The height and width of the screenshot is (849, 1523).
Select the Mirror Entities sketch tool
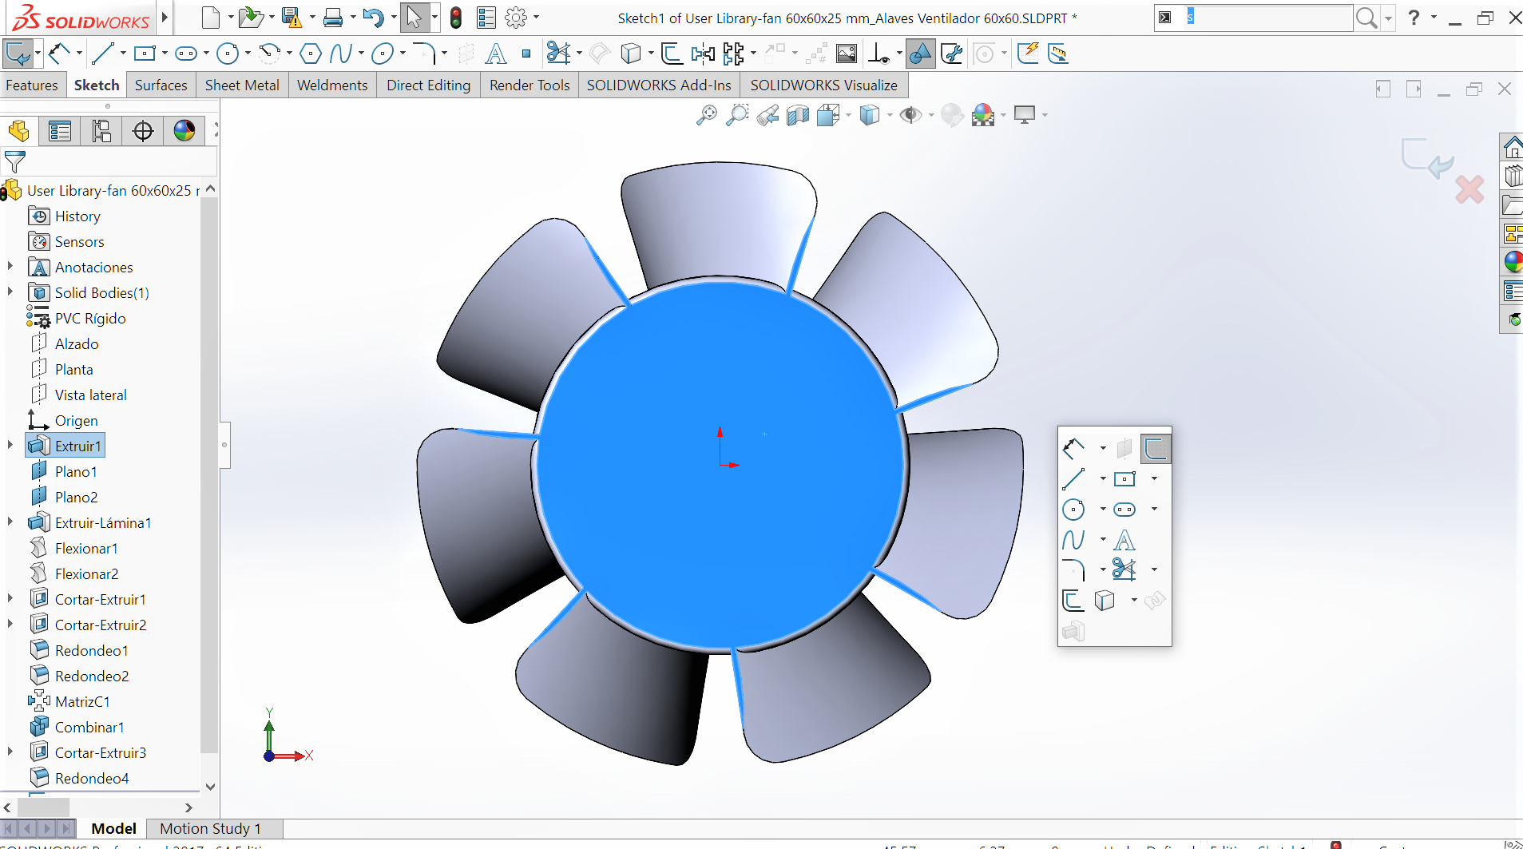click(703, 54)
